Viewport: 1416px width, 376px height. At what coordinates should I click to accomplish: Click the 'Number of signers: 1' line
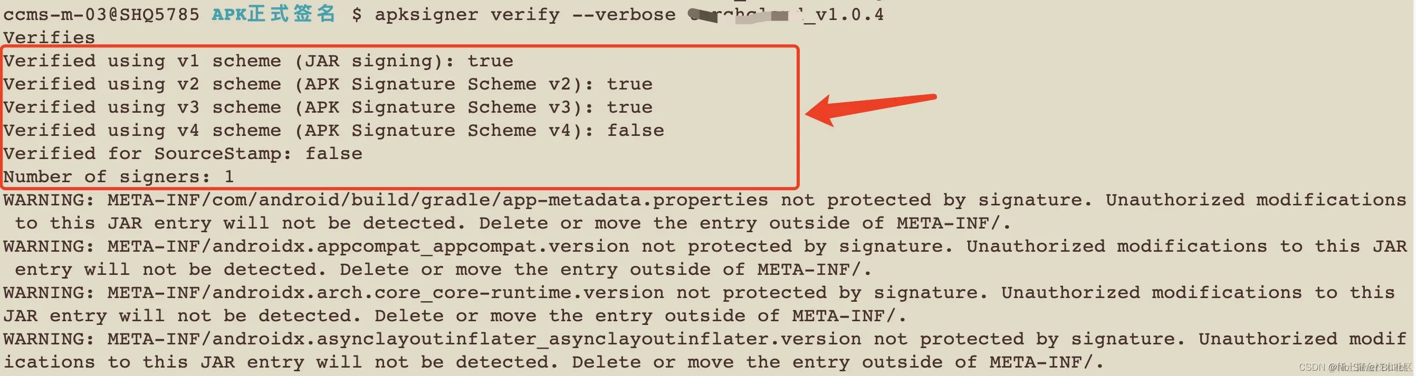[x=119, y=177]
